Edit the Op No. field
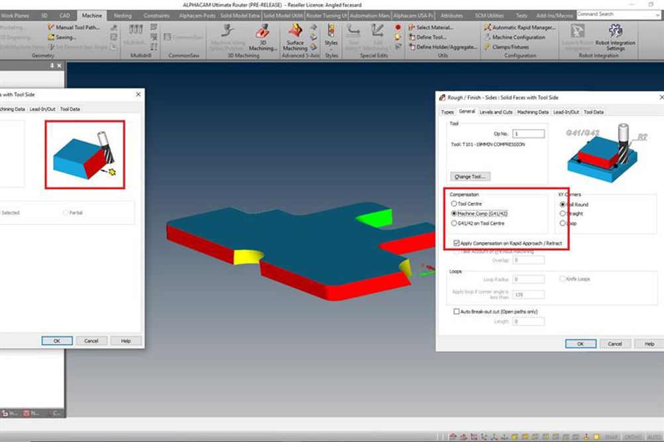 click(x=529, y=134)
